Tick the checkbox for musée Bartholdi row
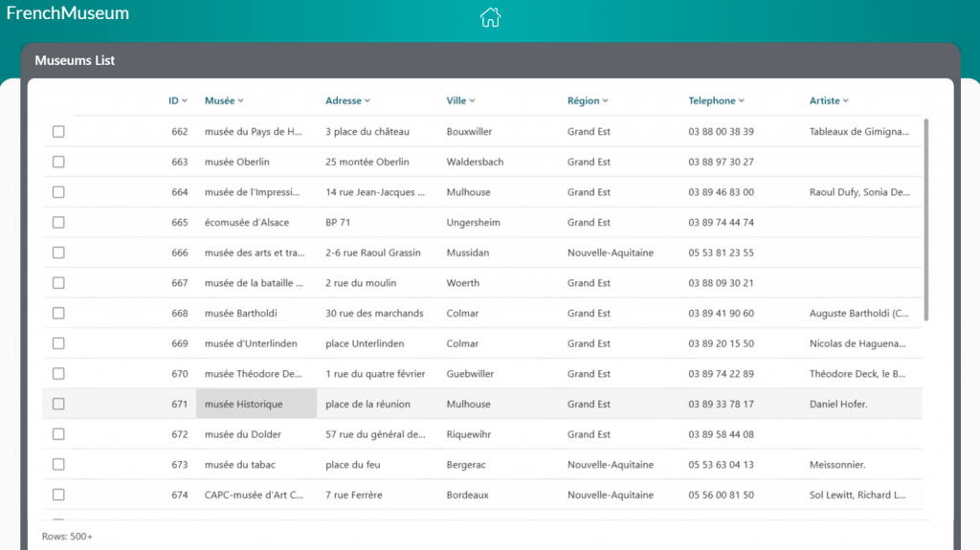The image size is (980, 550). coord(58,314)
